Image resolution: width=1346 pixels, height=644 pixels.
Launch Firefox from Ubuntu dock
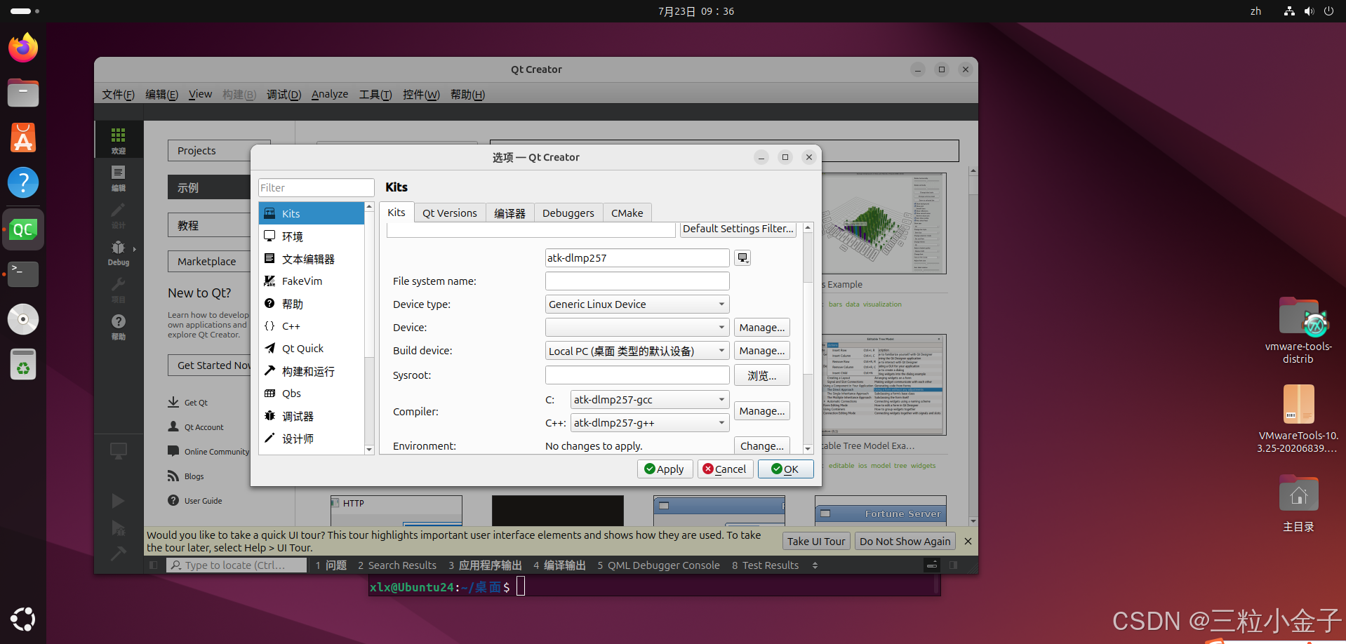click(x=23, y=48)
